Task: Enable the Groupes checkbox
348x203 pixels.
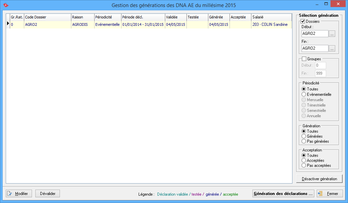Action: [304, 59]
